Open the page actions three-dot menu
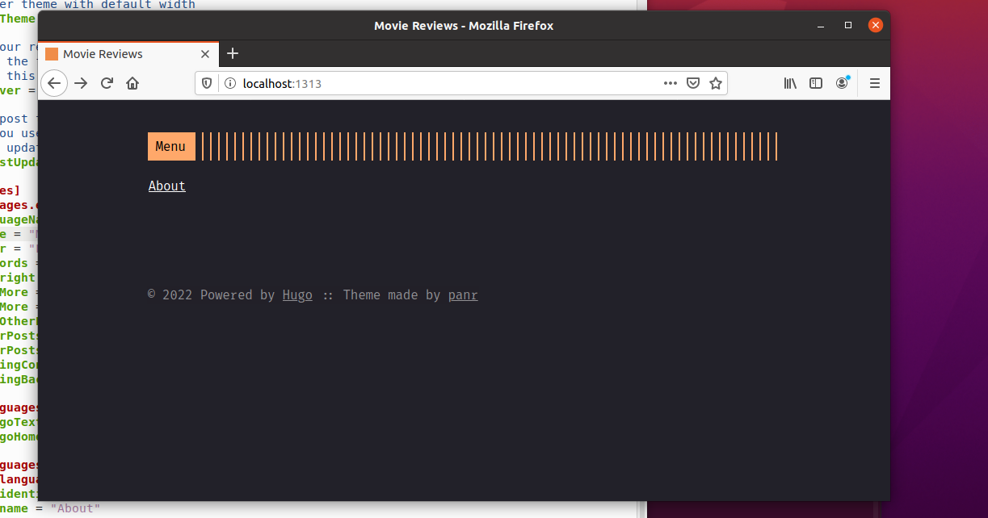 pos(671,83)
